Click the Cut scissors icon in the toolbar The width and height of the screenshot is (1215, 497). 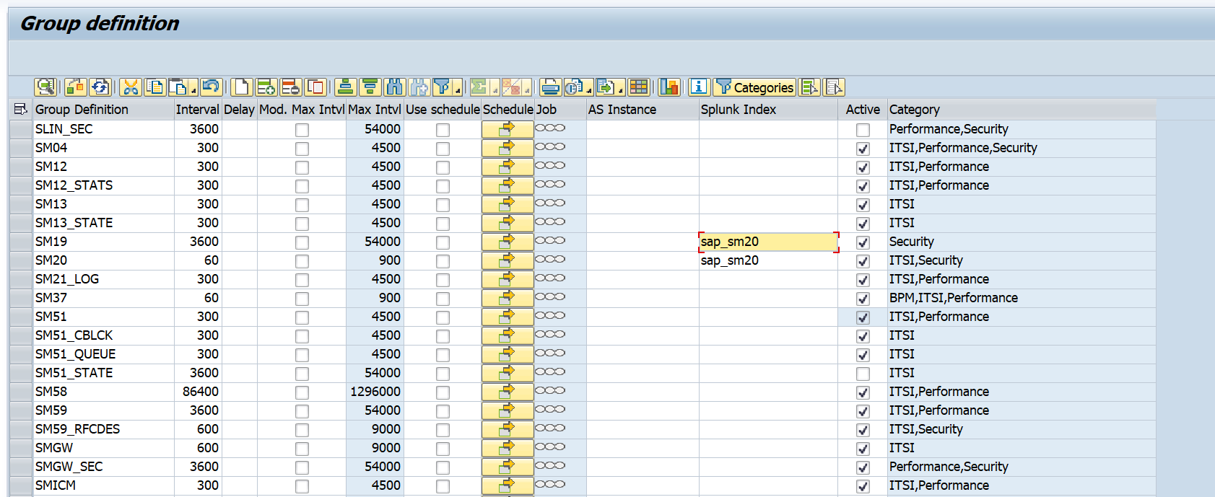(x=130, y=87)
